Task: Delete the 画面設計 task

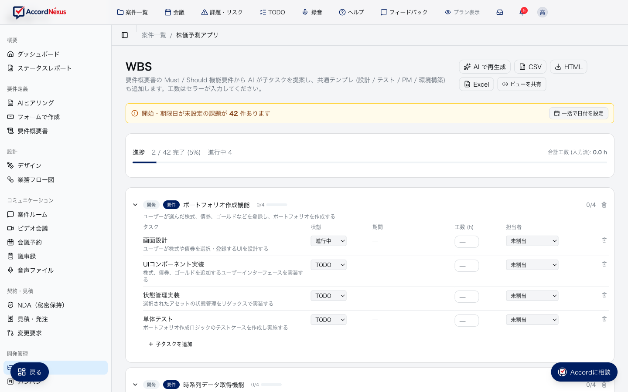Action: (604, 240)
